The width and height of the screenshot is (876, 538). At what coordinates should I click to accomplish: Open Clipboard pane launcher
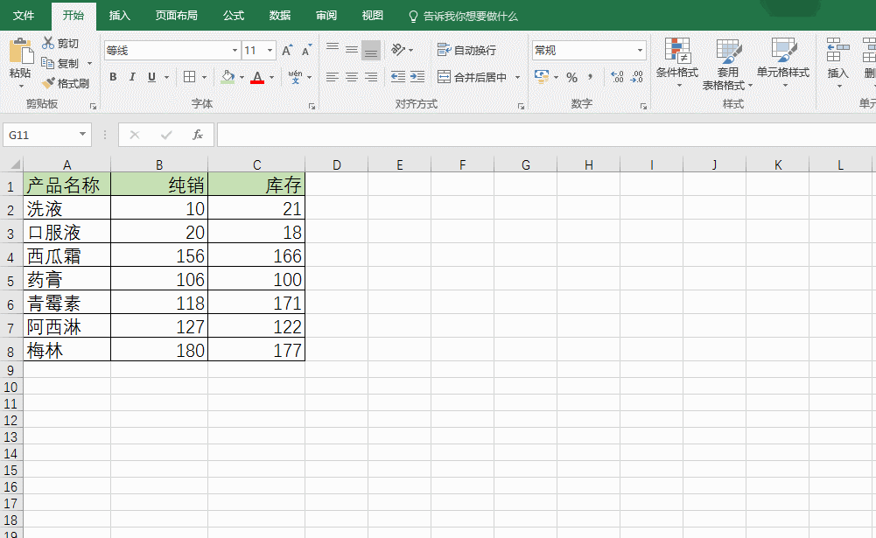93,106
